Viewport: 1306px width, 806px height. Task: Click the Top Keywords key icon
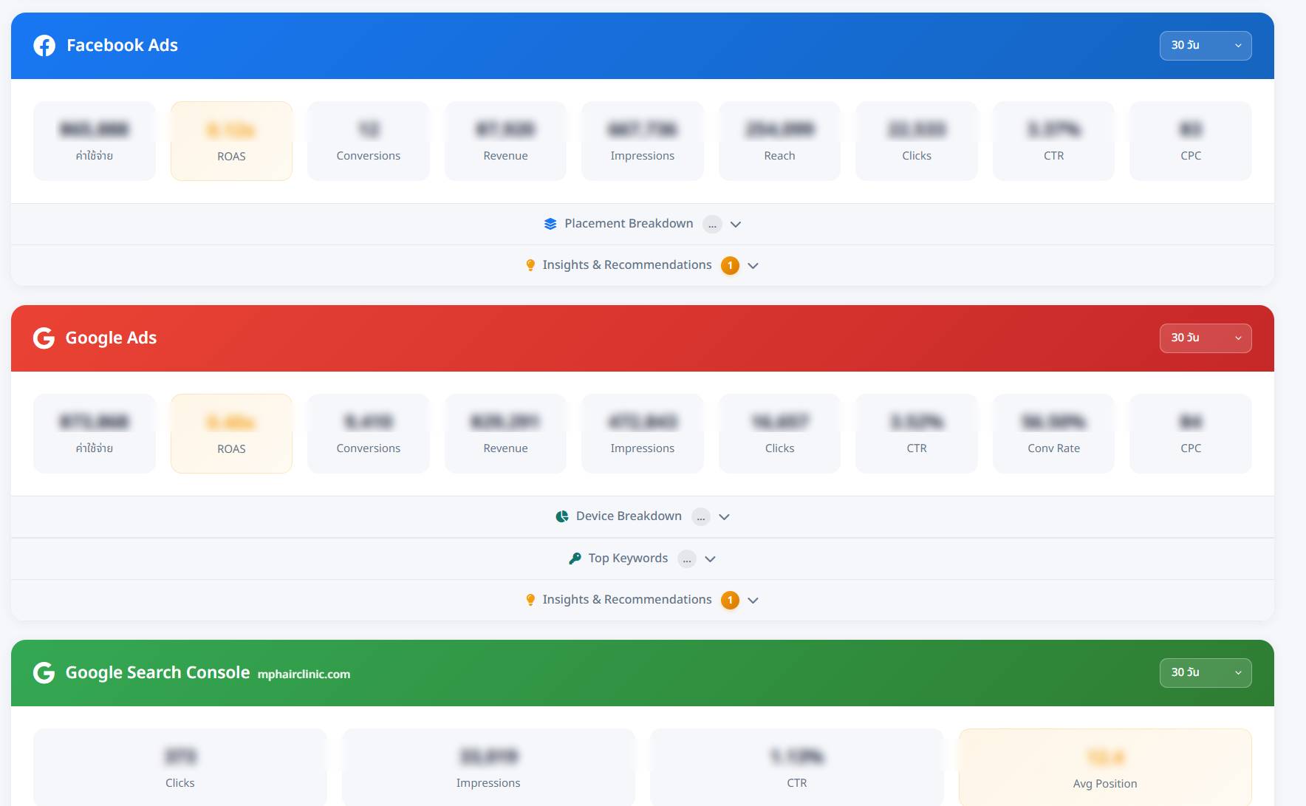(575, 559)
